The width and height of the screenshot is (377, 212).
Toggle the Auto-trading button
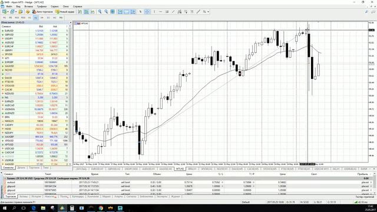[42, 12]
